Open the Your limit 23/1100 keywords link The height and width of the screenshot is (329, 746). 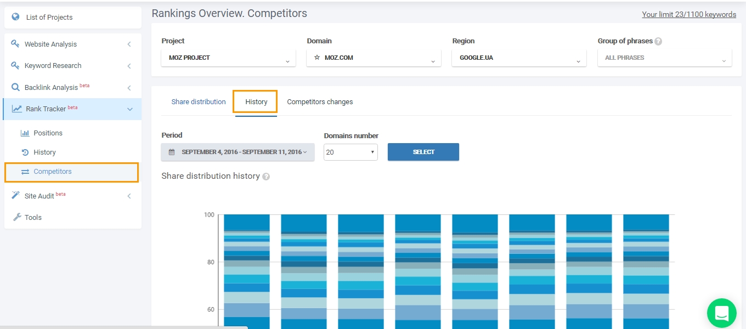click(x=689, y=15)
